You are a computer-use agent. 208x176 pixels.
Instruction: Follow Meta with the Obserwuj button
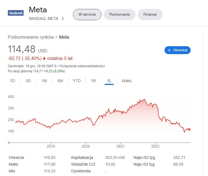[x=177, y=50]
